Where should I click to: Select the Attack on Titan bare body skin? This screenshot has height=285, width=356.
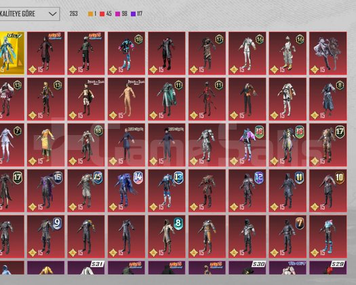point(126,99)
